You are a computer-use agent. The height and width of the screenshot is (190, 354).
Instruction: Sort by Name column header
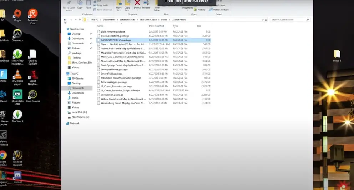(x=100, y=26)
